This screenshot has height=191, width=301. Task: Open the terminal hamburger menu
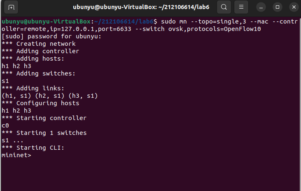point(242,7)
